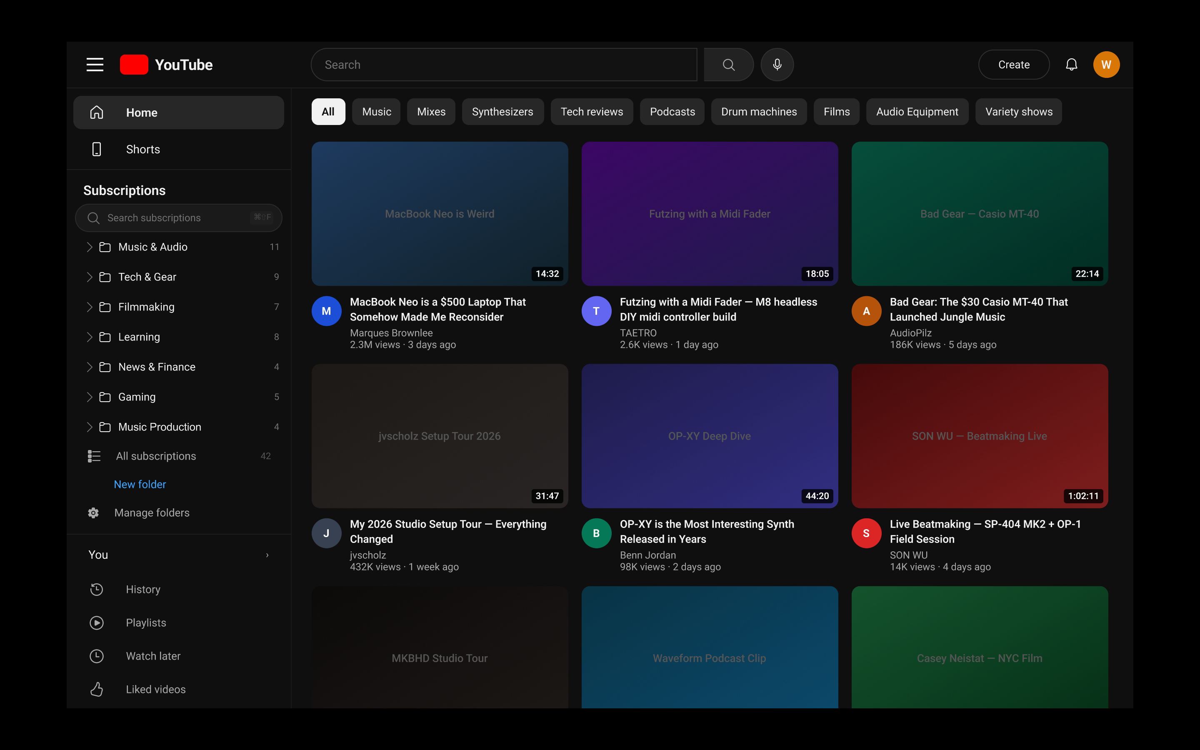
Task: Click the News & Finance folder icon
Action: point(105,367)
